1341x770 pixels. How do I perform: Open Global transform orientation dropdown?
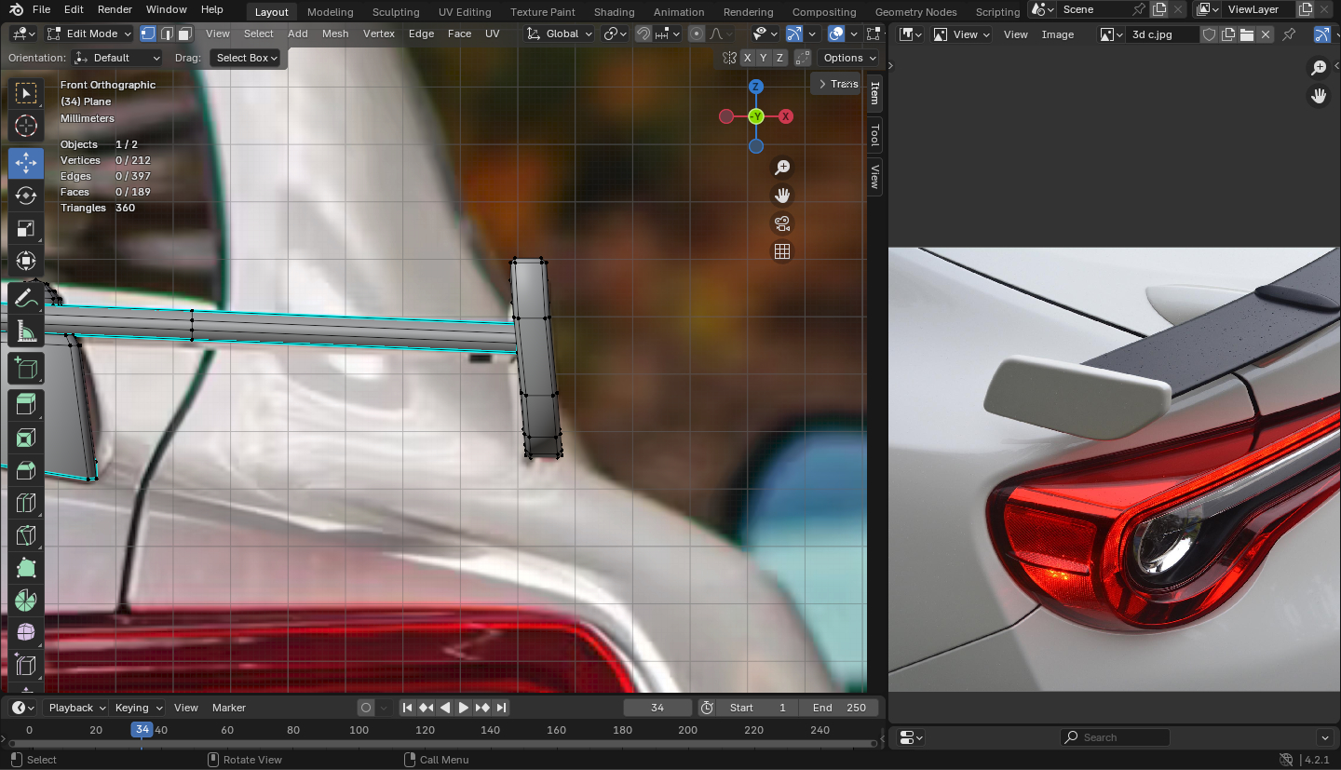[x=559, y=34]
